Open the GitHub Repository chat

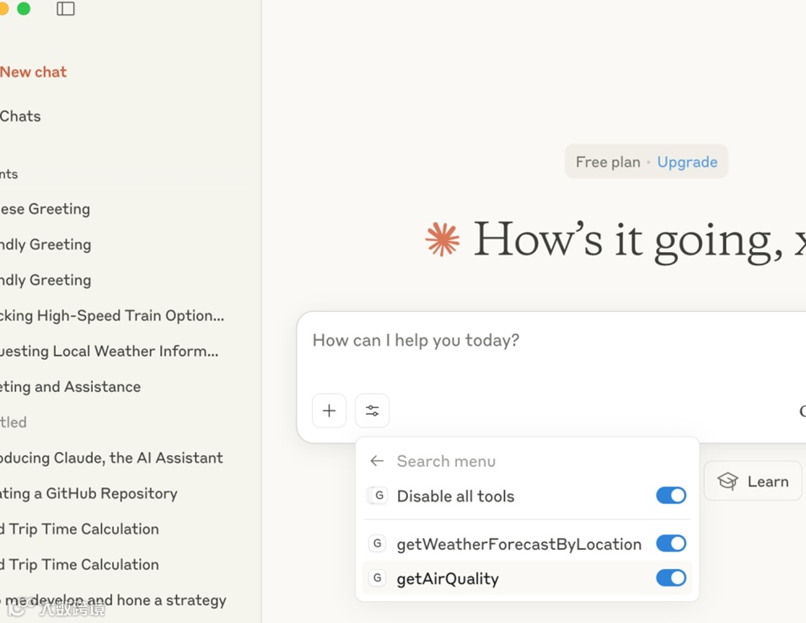click(89, 493)
